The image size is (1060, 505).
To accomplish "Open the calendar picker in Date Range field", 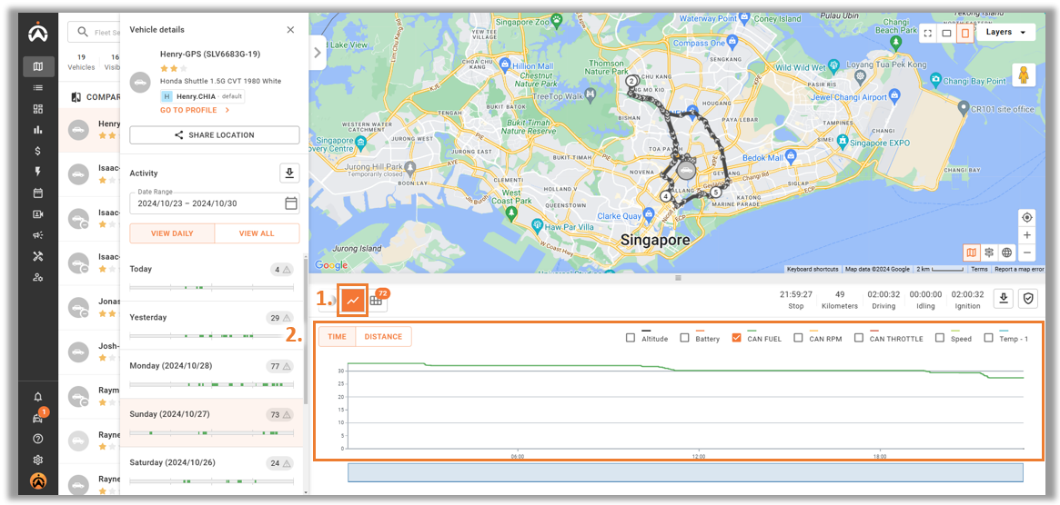I will coord(290,203).
